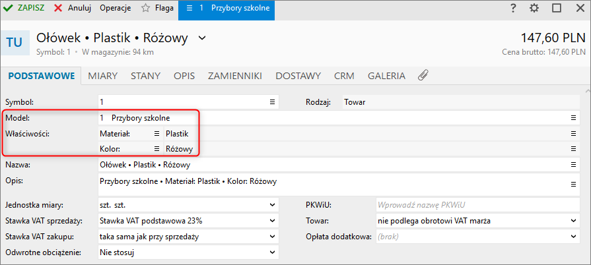Open the Odwrotne obciążenie dropdown
This screenshot has width=591, height=265.
coord(273,252)
